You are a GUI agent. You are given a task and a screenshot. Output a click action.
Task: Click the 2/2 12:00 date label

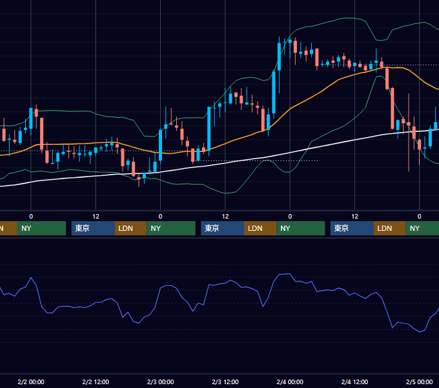click(x=96, y=382)
